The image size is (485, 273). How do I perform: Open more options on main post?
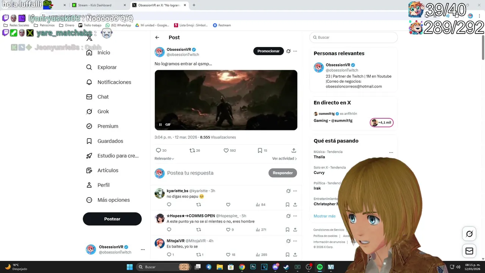295,51
